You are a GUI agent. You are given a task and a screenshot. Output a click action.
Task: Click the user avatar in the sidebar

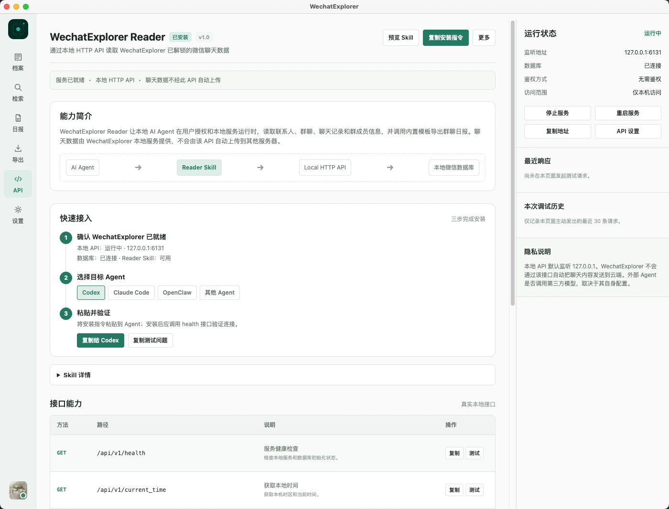point(18,490)
